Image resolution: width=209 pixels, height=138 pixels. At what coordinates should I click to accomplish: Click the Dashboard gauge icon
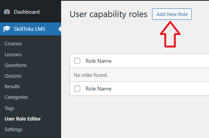click(7, 12)
